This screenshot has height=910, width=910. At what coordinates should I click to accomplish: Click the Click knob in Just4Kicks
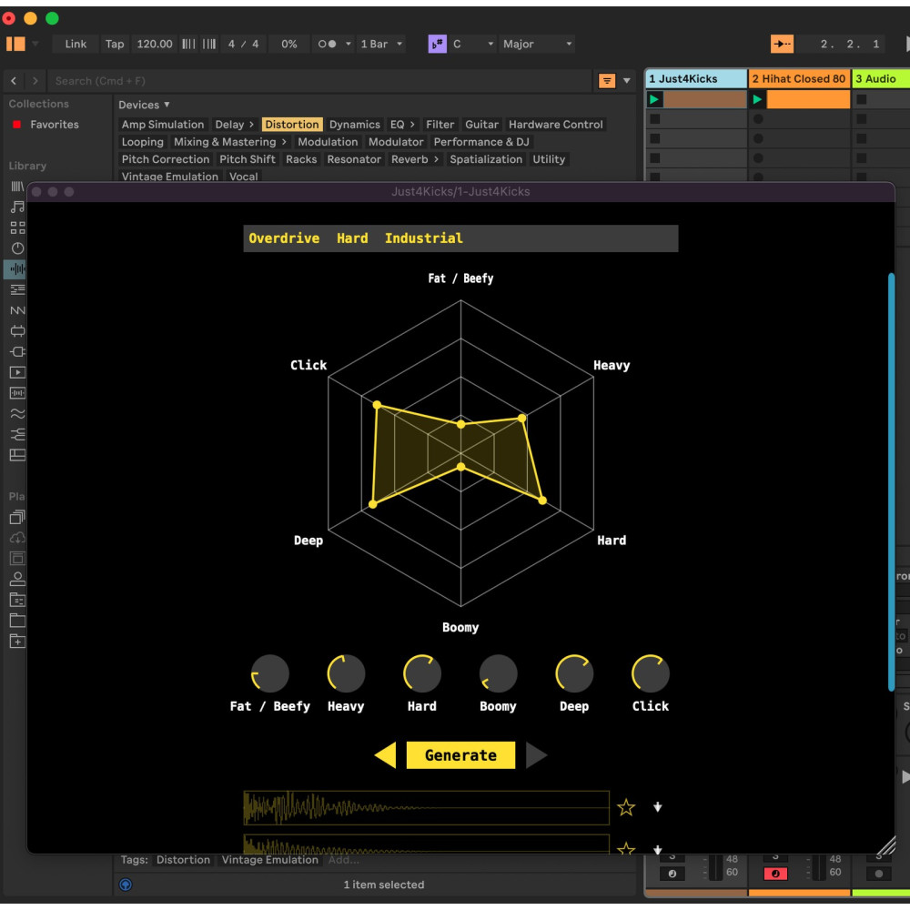651,673
